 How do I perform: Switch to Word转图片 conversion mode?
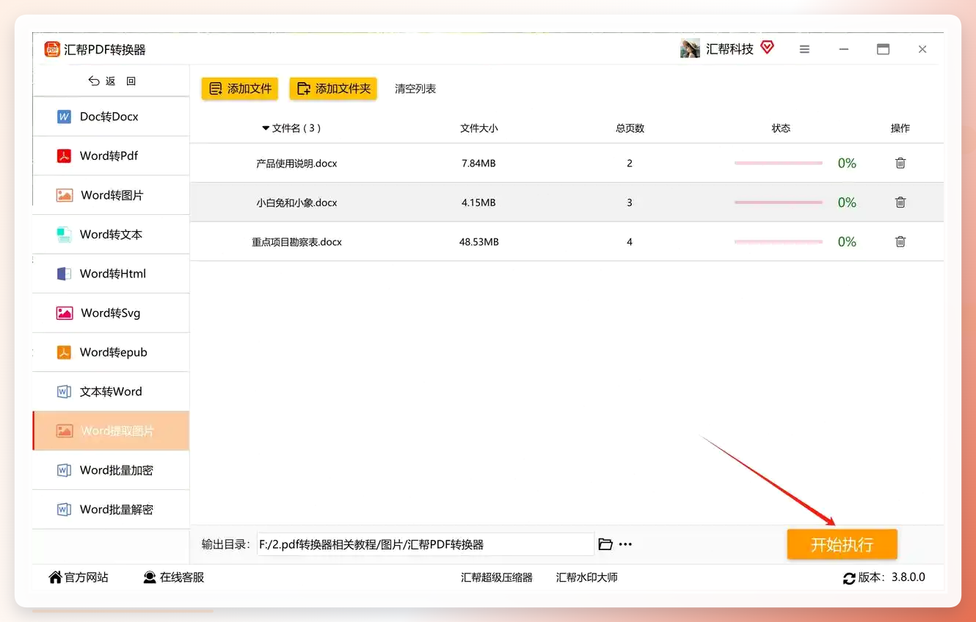pos(112,195)
